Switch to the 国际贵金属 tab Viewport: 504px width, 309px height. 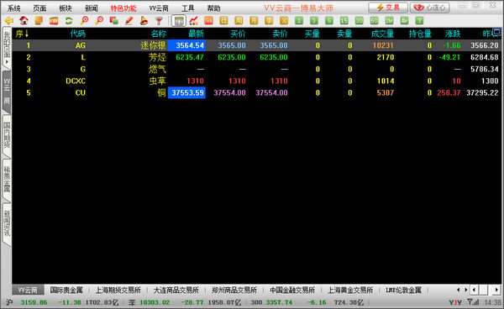click(x=66, y=290)
